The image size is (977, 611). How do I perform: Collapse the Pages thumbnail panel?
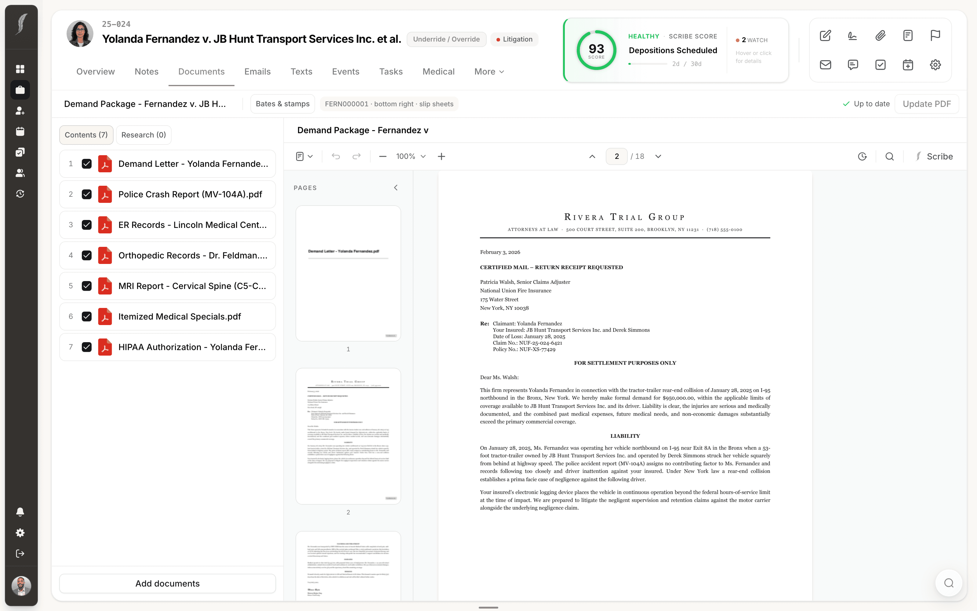pyautogui.click(x=396, y=188)
